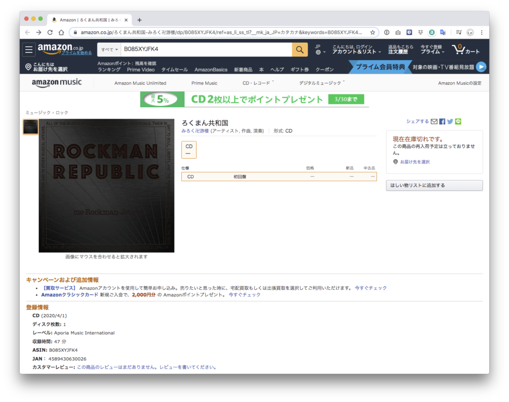Screen dimensions: 509x402
Task: Open Prime Music tab
Action: coord(204,83)
